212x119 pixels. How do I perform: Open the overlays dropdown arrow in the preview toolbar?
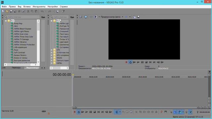point(130,17)
